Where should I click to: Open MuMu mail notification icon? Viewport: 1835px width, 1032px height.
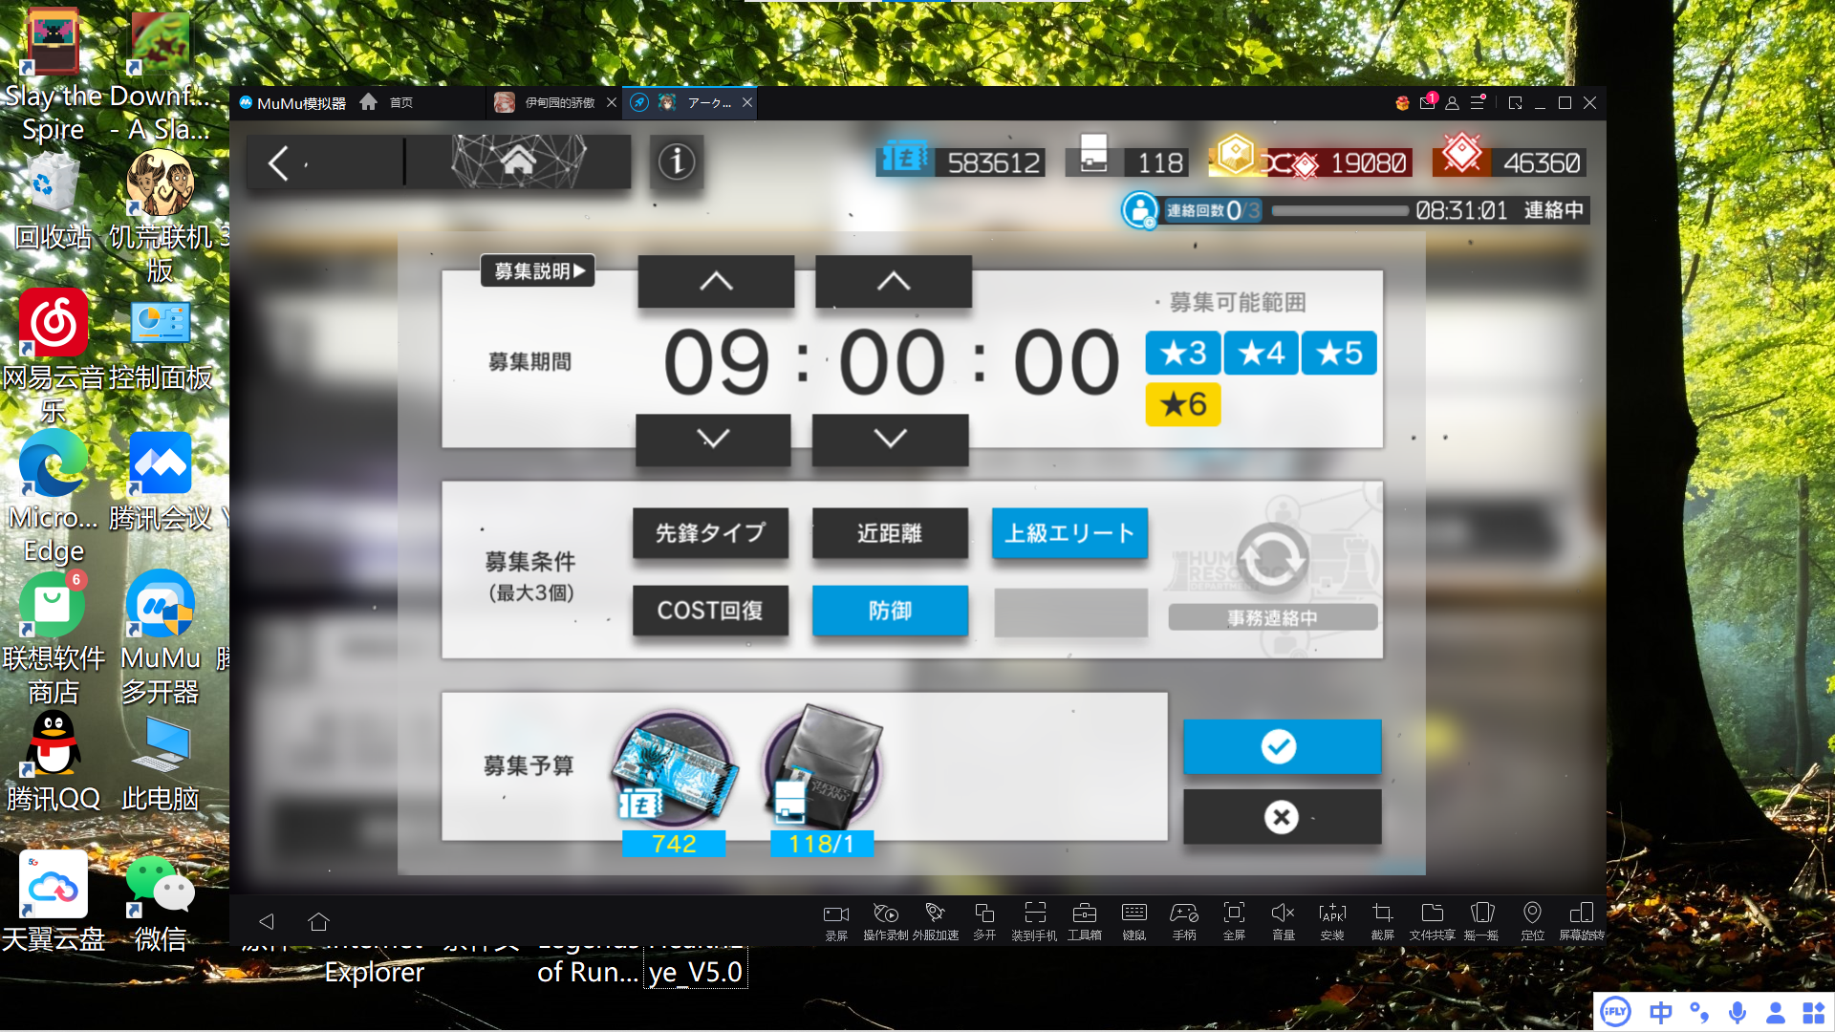pyautogui.click(x=1428, y=102)
